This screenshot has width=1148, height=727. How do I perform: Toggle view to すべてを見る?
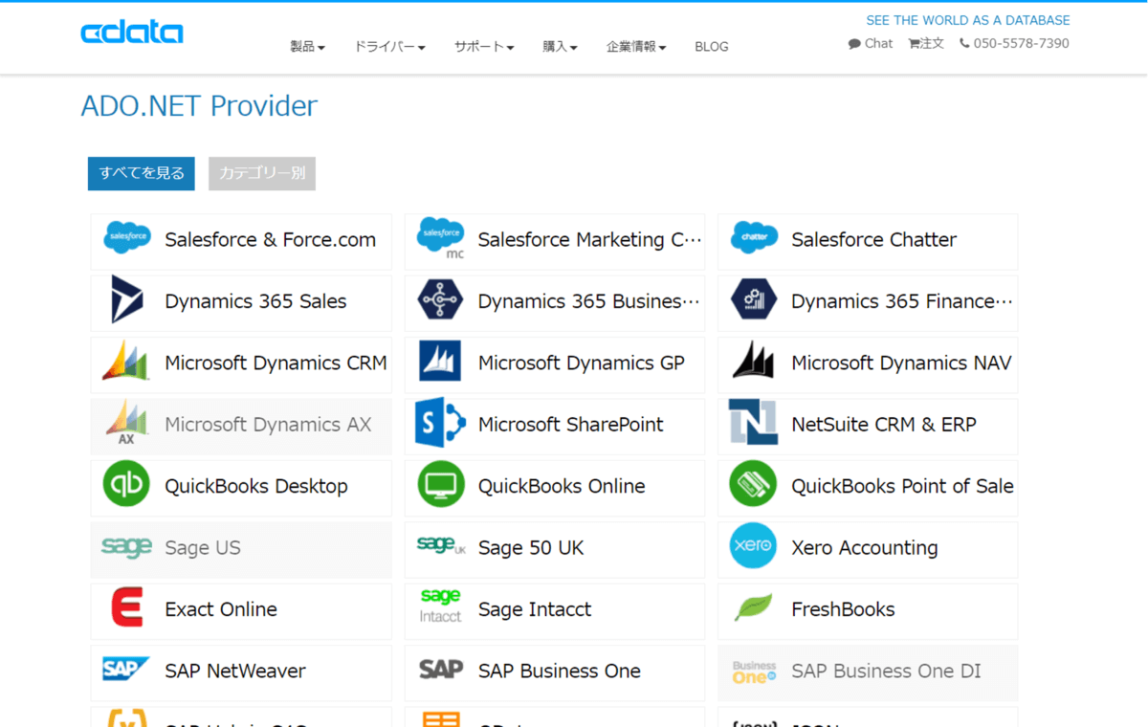(142, 173)
